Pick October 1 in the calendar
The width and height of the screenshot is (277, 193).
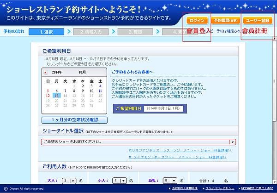coord(74,86)
